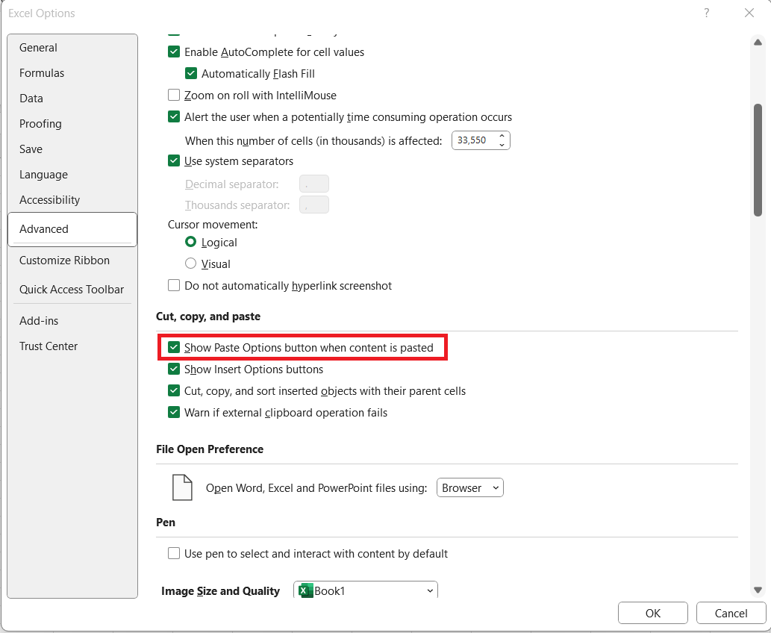Enable Use pen to select by default
Image resolution: width=771 pixels, height=633 pixels.
click(x=174, y=553)
